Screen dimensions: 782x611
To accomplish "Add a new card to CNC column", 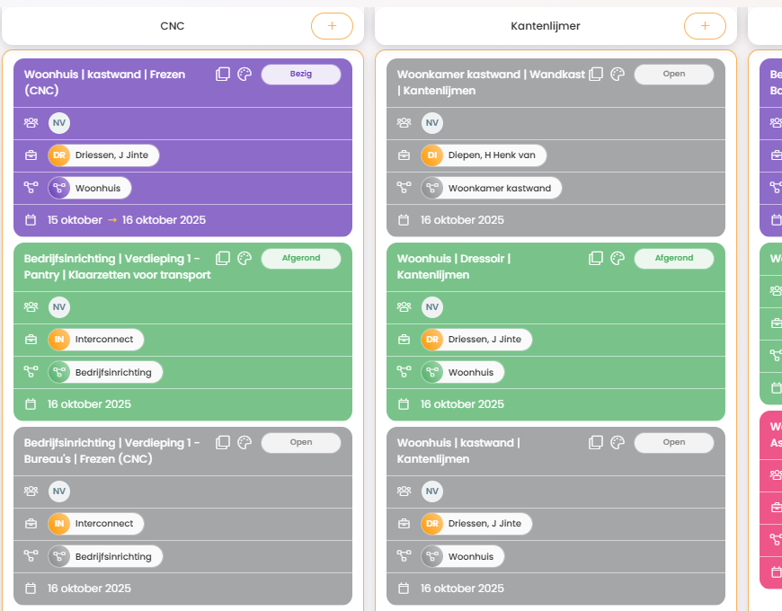I will click(332, 26).
